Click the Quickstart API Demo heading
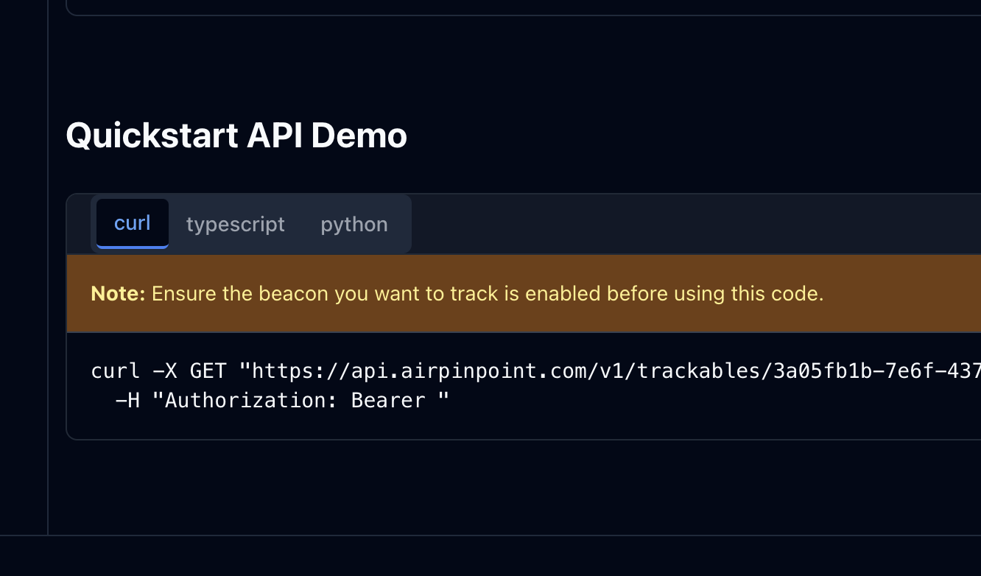The height and width of the screenshot is (576, 981). point(236,135)
